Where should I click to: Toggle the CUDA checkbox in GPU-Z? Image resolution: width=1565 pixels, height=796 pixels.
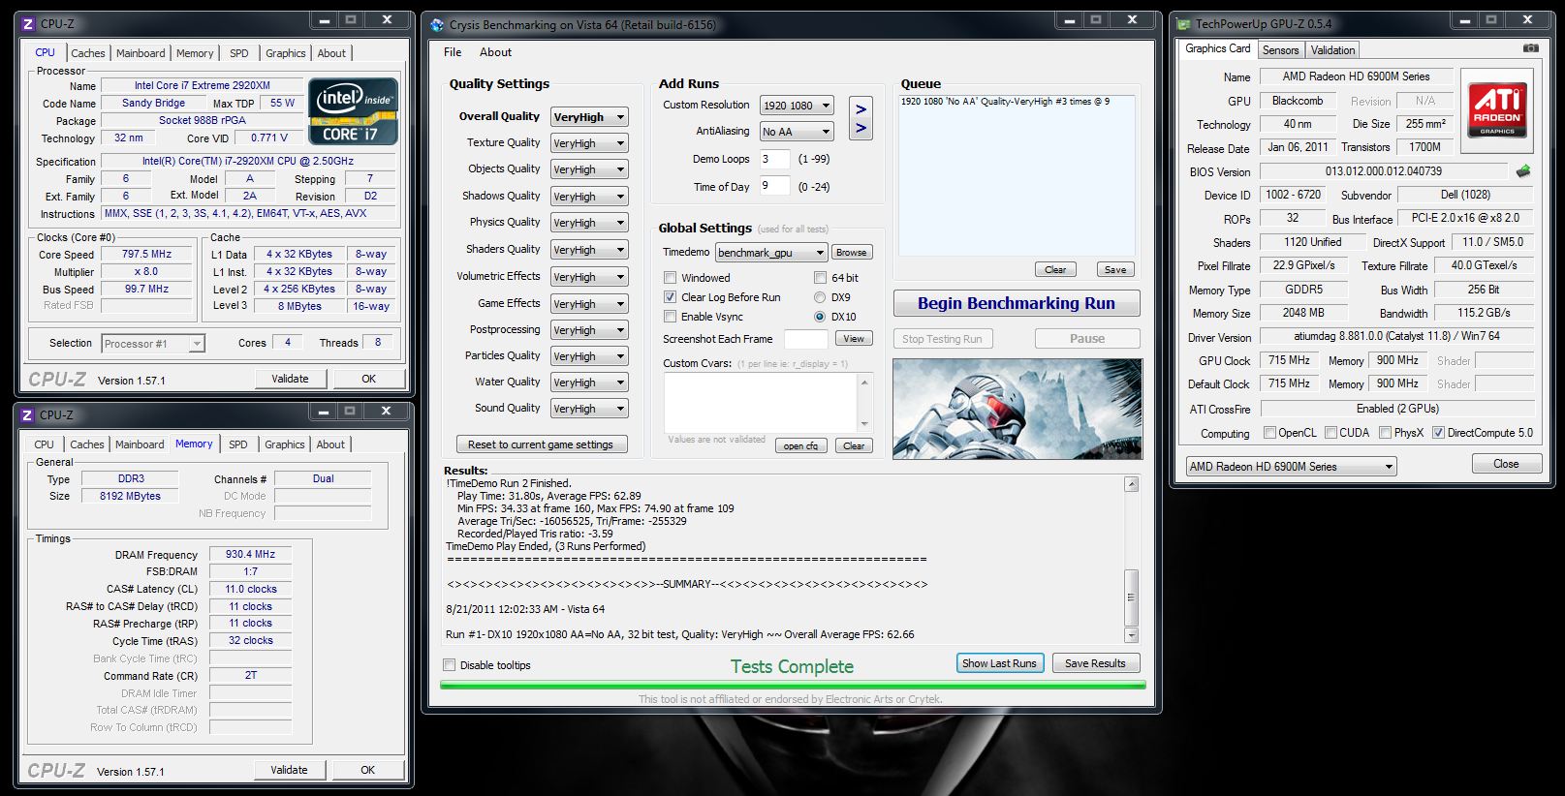tap(1330, 433)
